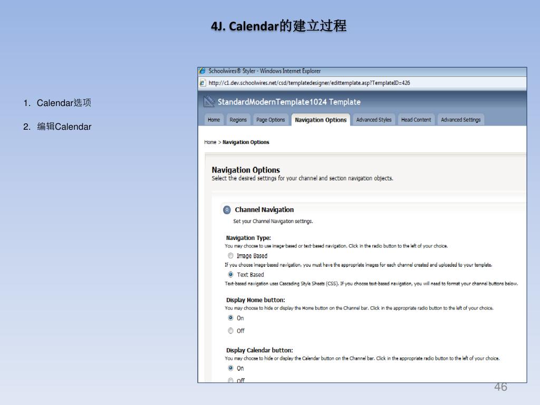The image size is (540, 405).
Task: Click the slide title '4J. Calendar的建立过程'
Action: pyautogui.click(x=279, y=26)
